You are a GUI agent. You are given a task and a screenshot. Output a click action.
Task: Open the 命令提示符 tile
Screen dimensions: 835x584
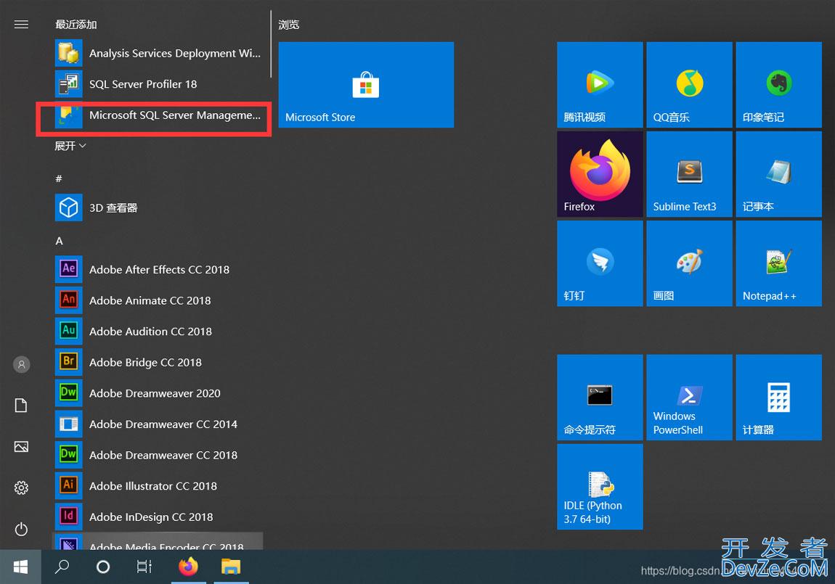pos(600,398)
